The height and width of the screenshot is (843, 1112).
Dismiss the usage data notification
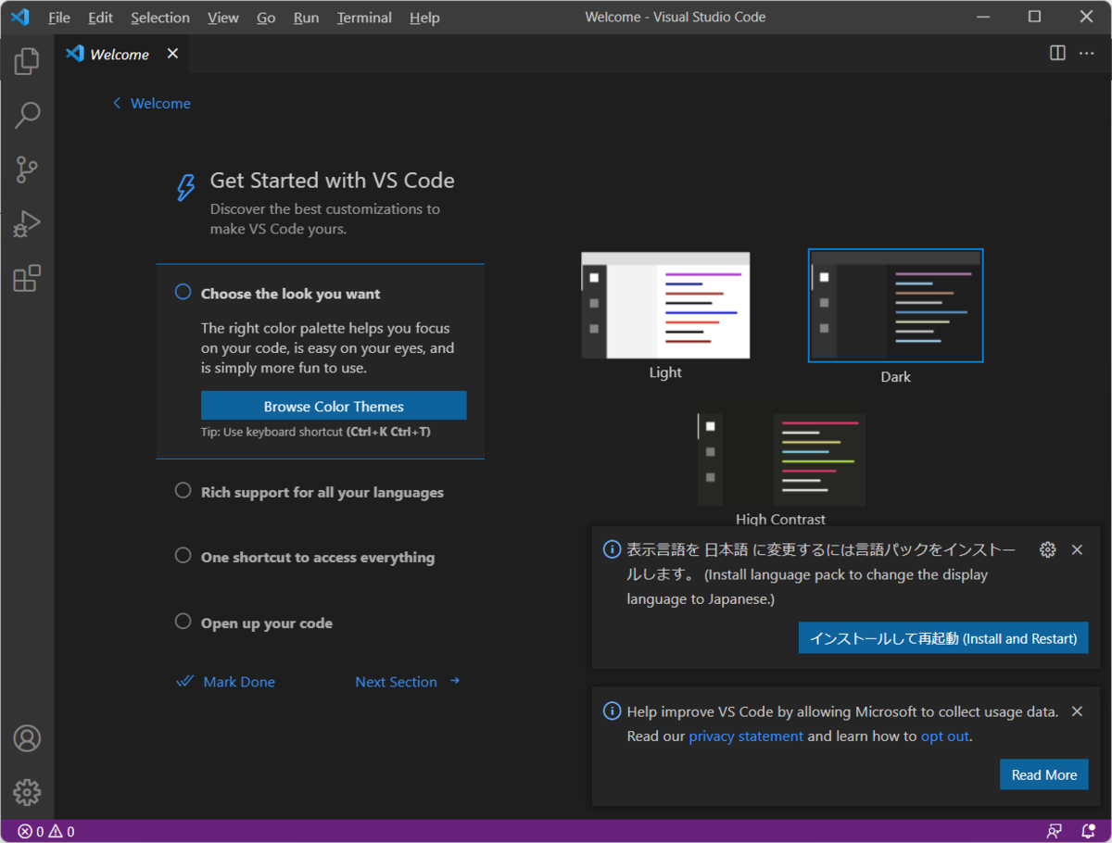[1077, 711]
